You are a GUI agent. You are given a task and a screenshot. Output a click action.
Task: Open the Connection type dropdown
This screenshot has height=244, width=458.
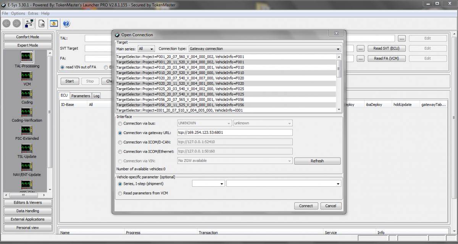264,49
